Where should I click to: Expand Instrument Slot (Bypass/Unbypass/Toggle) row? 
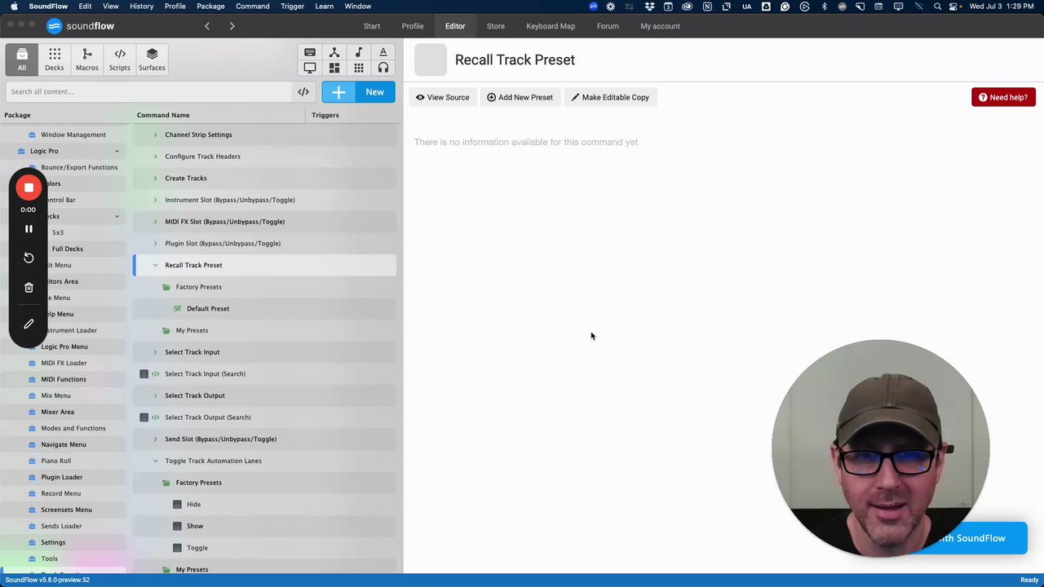click(x=155, y=200)
